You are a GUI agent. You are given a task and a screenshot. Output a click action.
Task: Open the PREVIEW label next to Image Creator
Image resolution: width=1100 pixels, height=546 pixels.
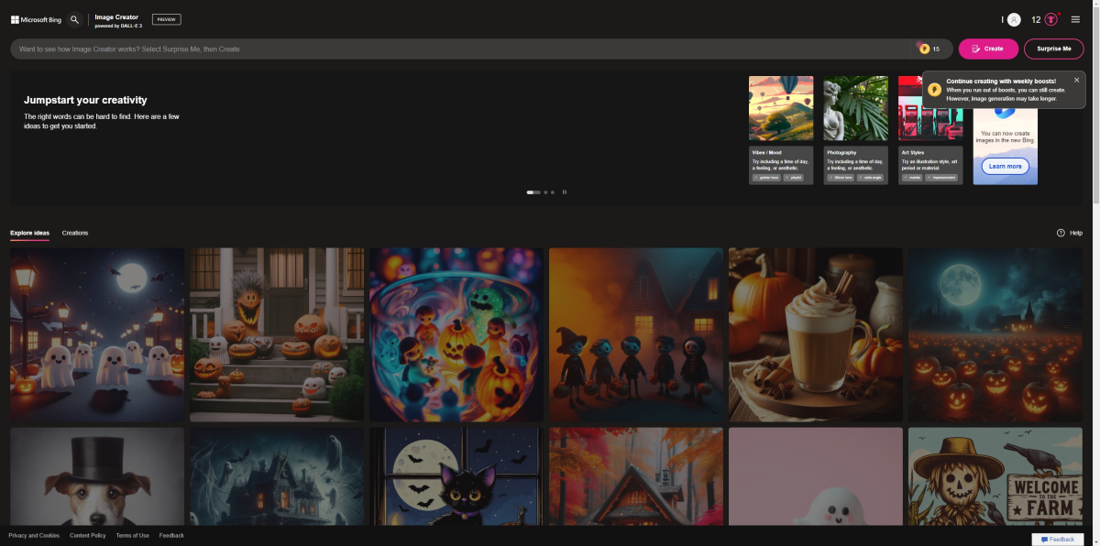[x=165, y=18]
